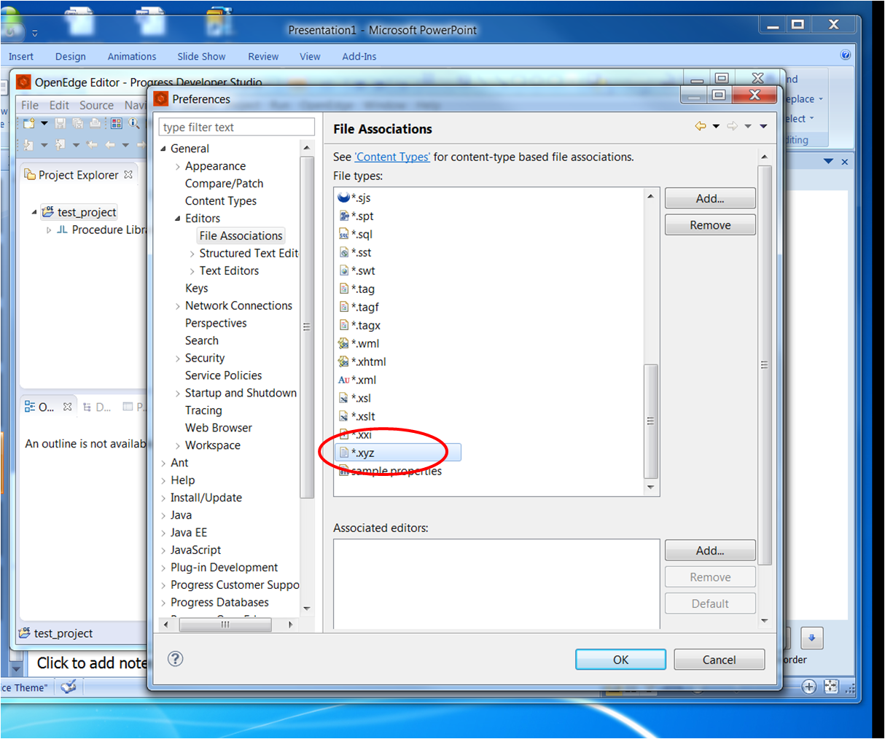
Task: Click Remove button beside File types list
Action: pyautogui.click(x=710, y=225)
